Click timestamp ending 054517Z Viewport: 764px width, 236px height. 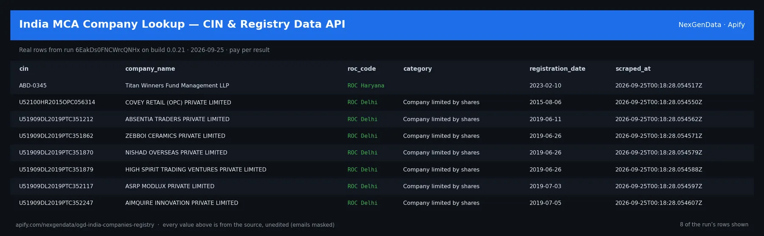(x=659, y=86)
